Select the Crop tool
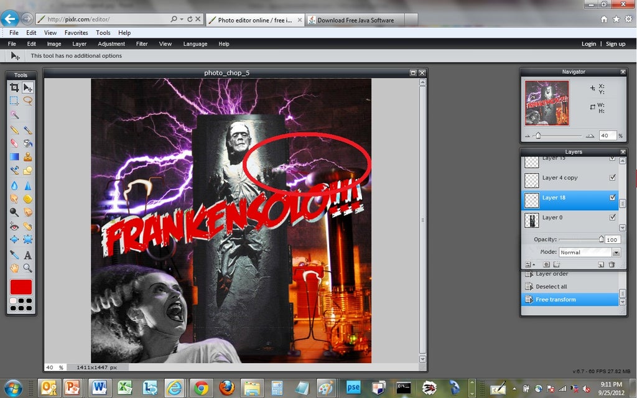 pyautogui.click(x=14, y=87)
